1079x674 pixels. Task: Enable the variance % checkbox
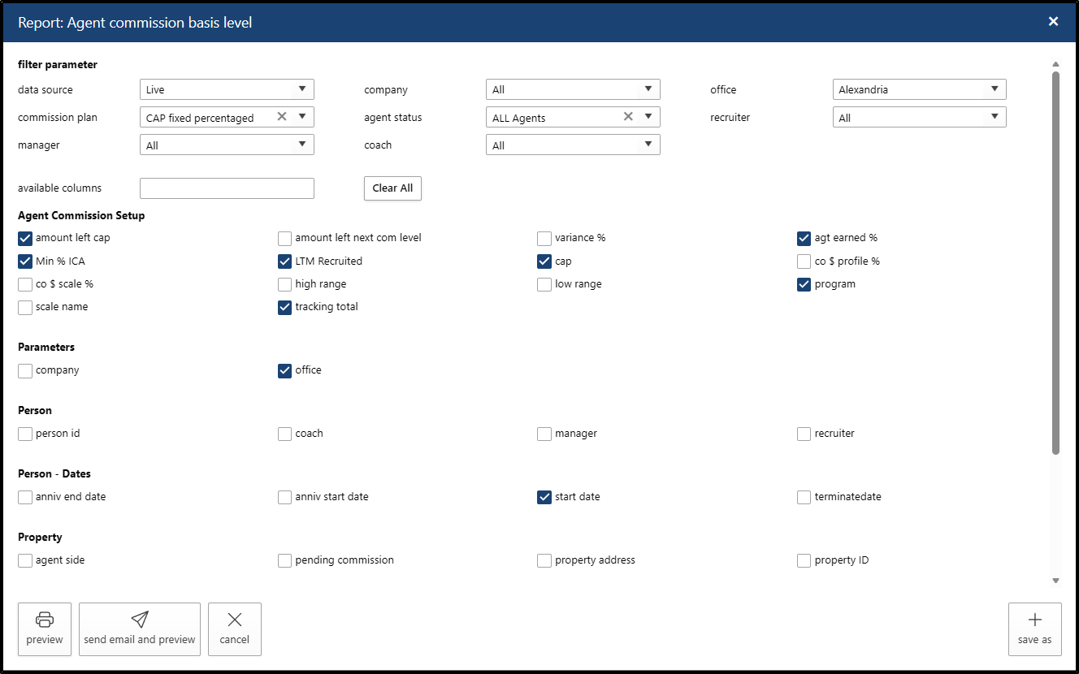coord(544,239)
